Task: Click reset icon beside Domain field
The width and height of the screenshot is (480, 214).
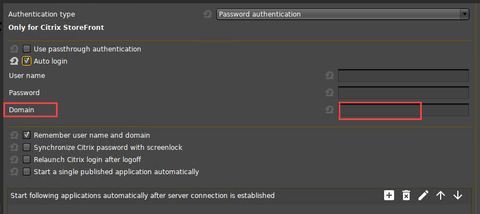Action: click(x=329, y=109)
